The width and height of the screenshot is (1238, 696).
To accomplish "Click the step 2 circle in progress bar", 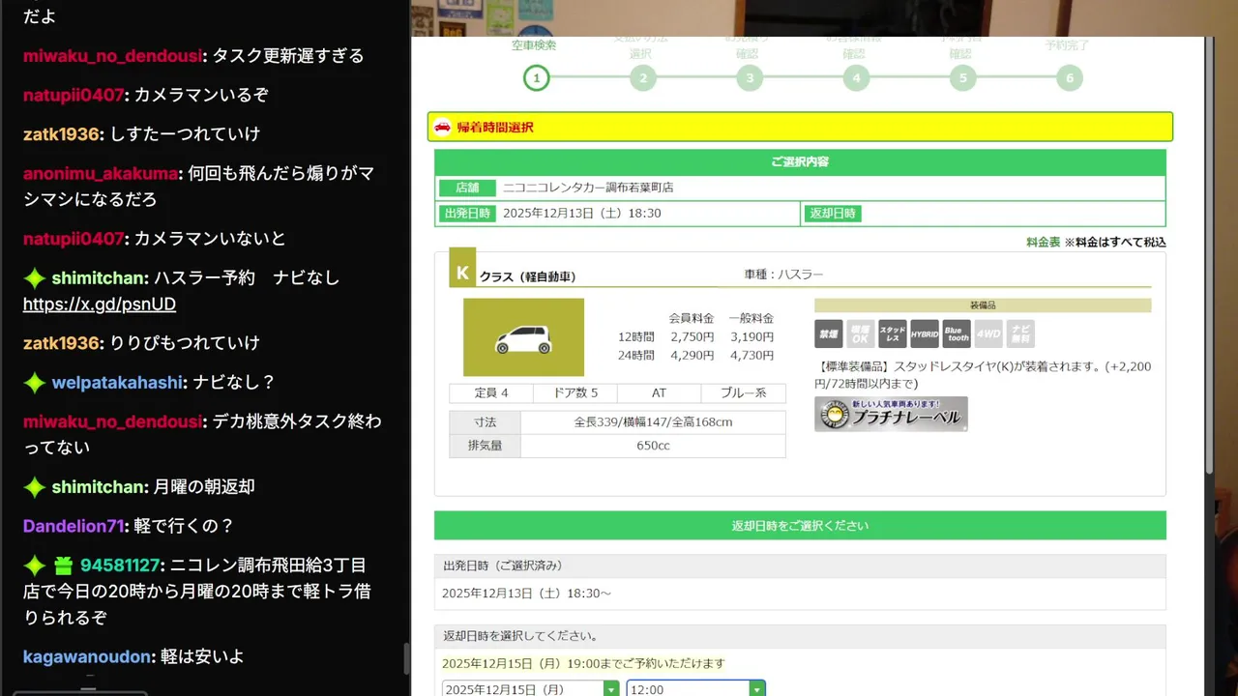I will click(643, 78).
